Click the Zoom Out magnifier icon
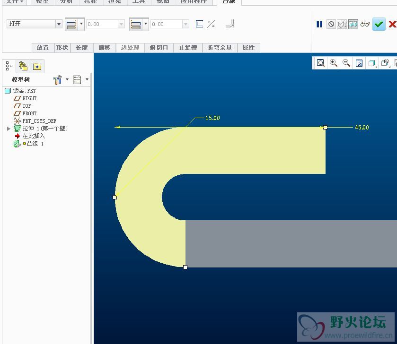The height and width of the screenshot is (344, 397). 346,63
